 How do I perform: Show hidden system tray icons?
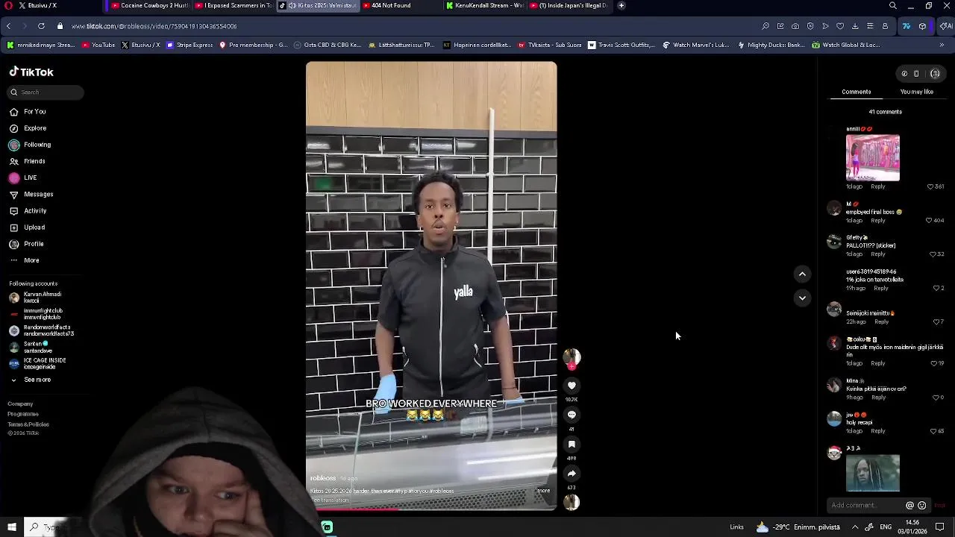855,527
